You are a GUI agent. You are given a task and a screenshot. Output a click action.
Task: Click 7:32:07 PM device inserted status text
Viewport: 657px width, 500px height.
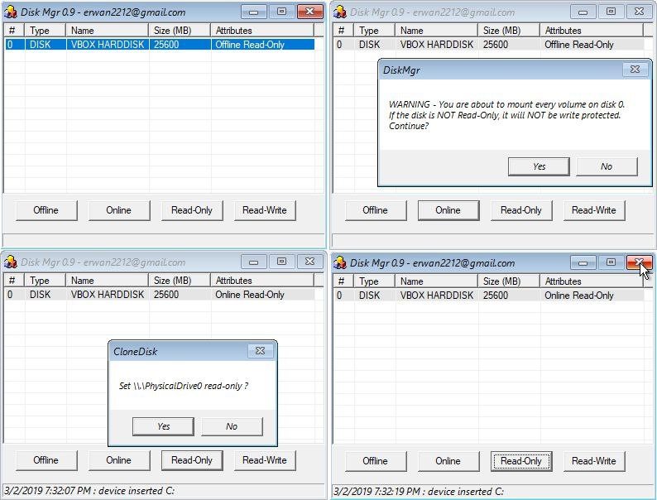click(x=89, y=490)
